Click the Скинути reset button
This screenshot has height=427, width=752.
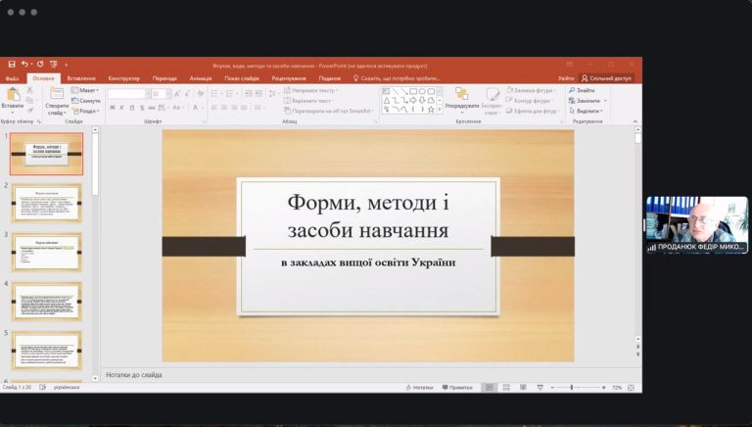(x=88, y=101)
